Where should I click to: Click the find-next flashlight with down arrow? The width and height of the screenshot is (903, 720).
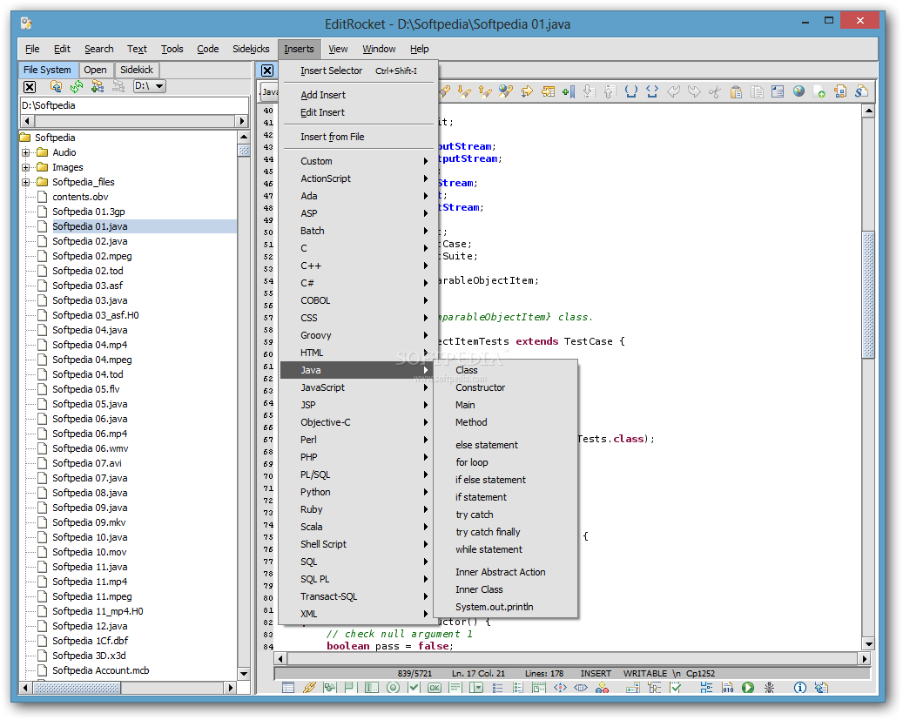click(x=464, y=91)
